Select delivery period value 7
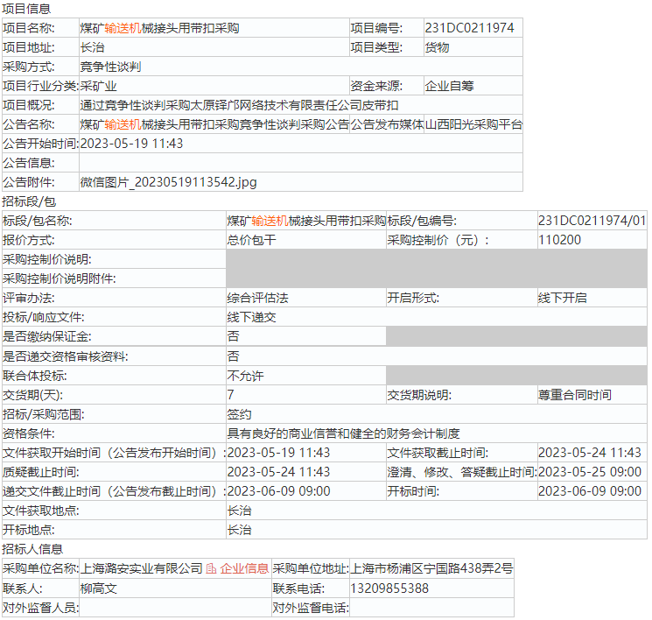 pyautogui.click(x=231, y=395)
